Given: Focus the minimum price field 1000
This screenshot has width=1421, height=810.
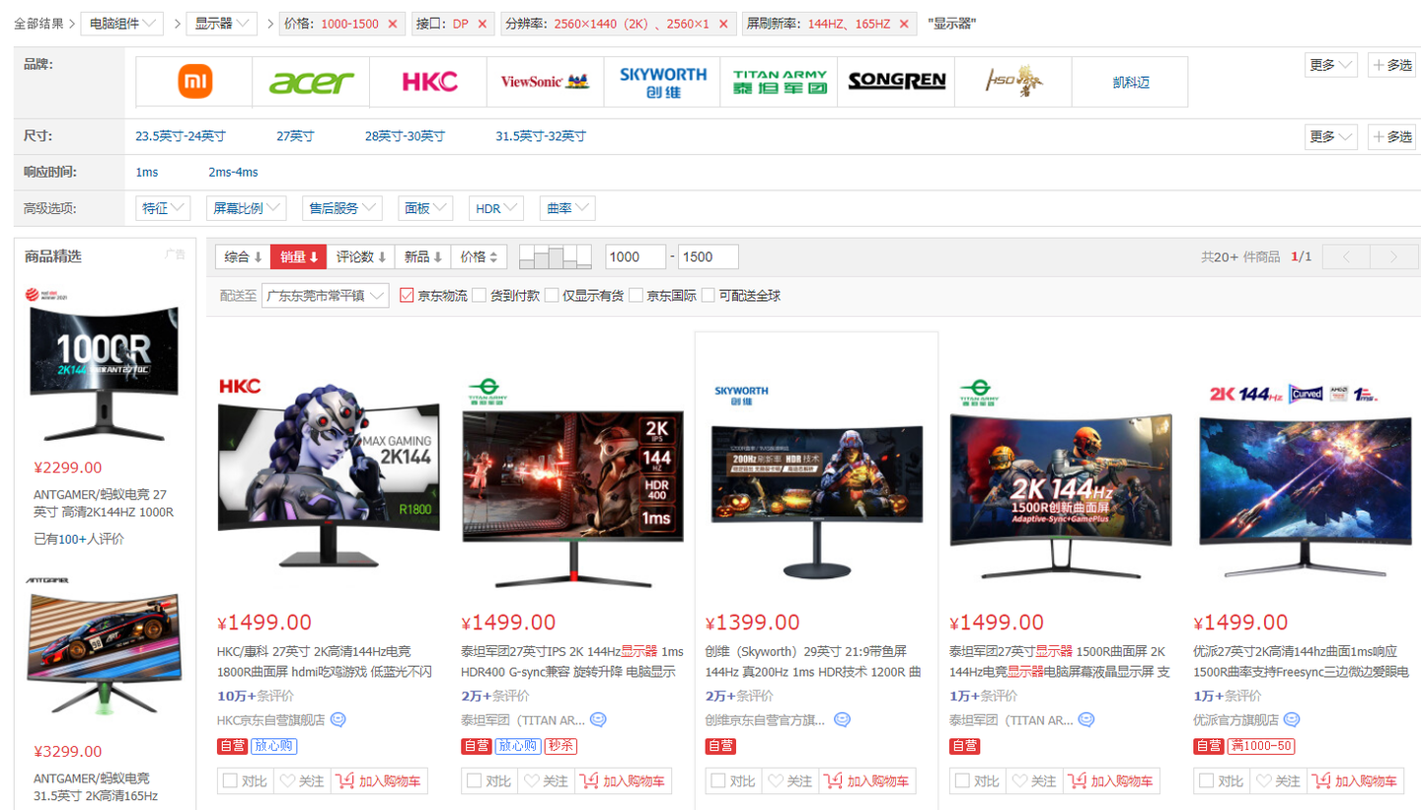Looking at the screenshot, I should pos(636,258).
